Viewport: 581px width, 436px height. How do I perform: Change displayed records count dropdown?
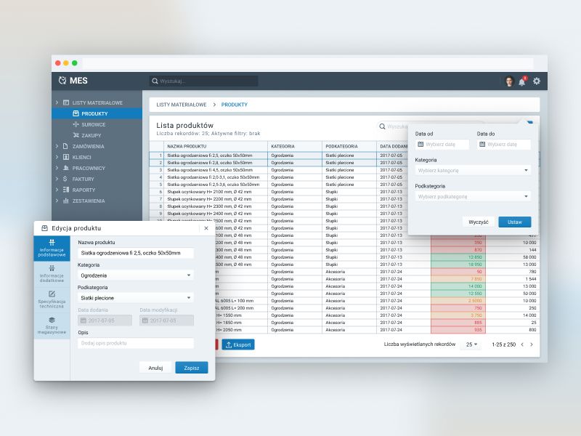[x=472, y=344]
